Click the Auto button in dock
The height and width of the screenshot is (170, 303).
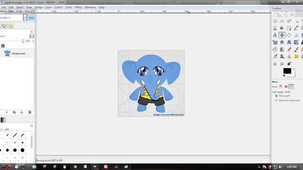31,17
